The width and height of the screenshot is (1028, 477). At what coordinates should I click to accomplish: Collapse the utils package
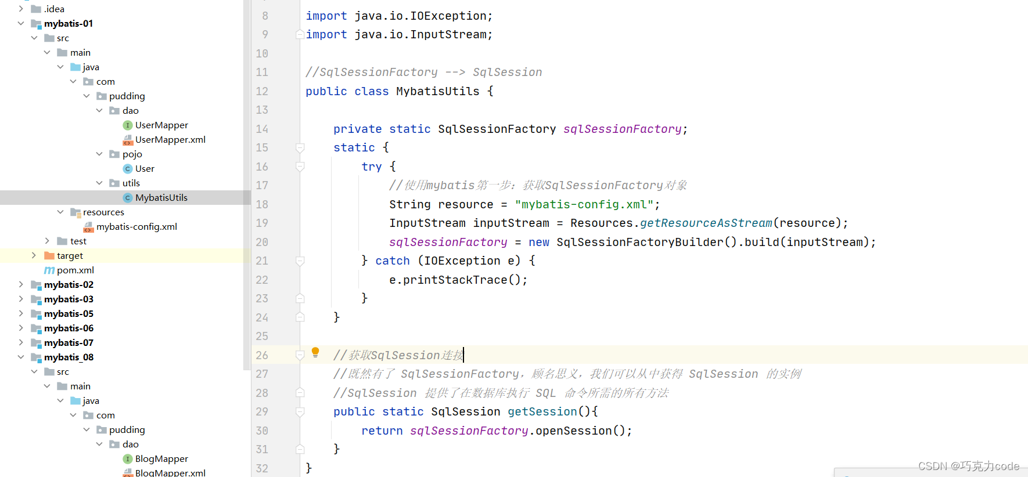click(99, 183)
